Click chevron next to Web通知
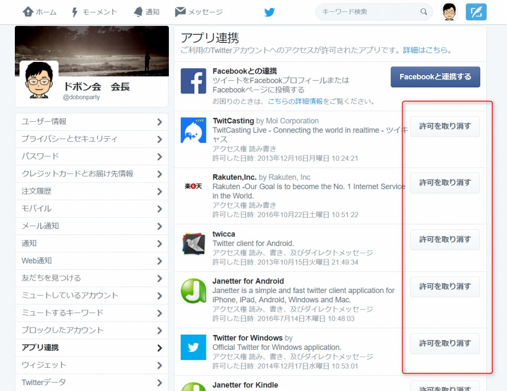The image size is (507, 391). tap(159, 261)
